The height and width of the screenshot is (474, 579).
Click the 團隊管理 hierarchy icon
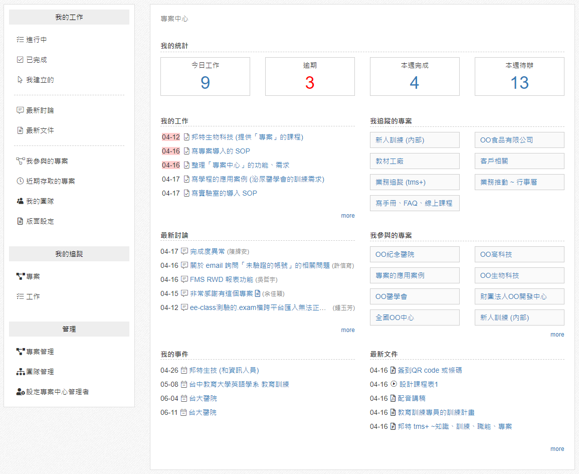(x=21, y=372)
